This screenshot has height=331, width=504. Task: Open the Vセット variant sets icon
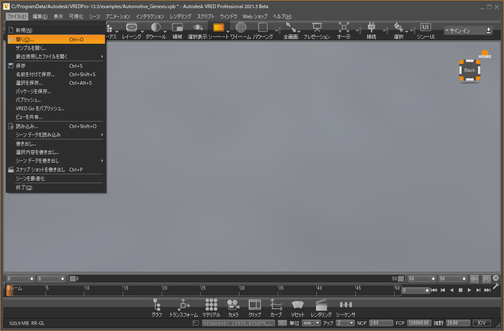pyautogui.click(x=298, y=305)
